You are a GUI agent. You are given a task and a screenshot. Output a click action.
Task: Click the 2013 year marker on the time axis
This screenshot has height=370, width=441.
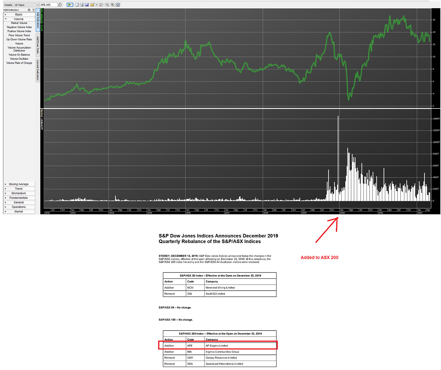point(73,213)
